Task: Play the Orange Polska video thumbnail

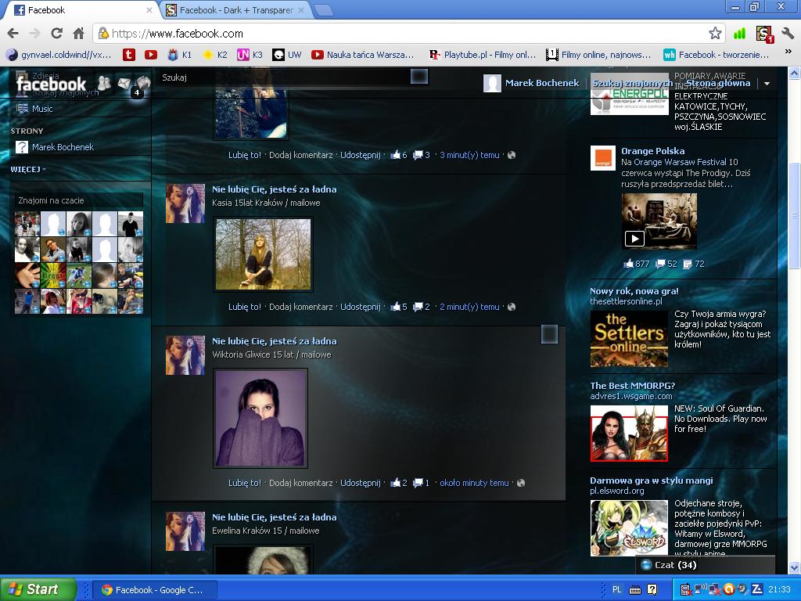Action: tap(659, 221)
